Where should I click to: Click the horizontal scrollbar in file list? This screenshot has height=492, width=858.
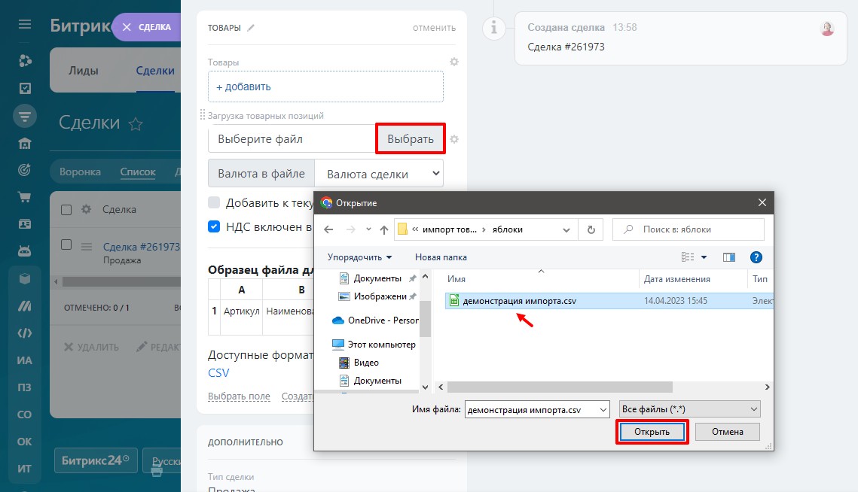560,387
